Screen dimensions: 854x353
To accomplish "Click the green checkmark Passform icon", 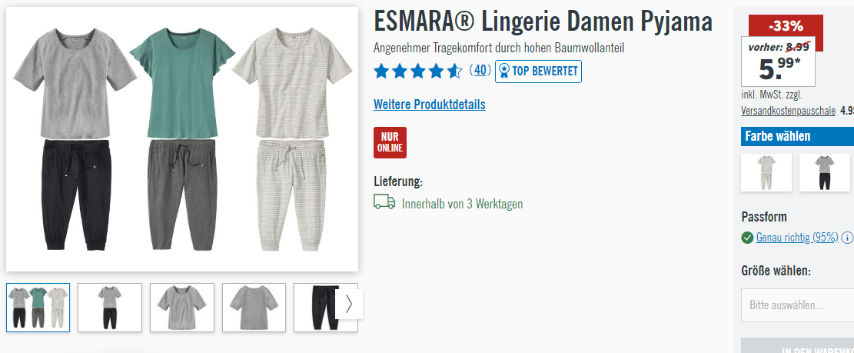I will [747, 238].
